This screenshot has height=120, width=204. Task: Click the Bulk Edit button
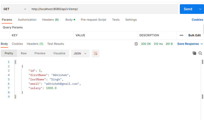click(194, 35)
